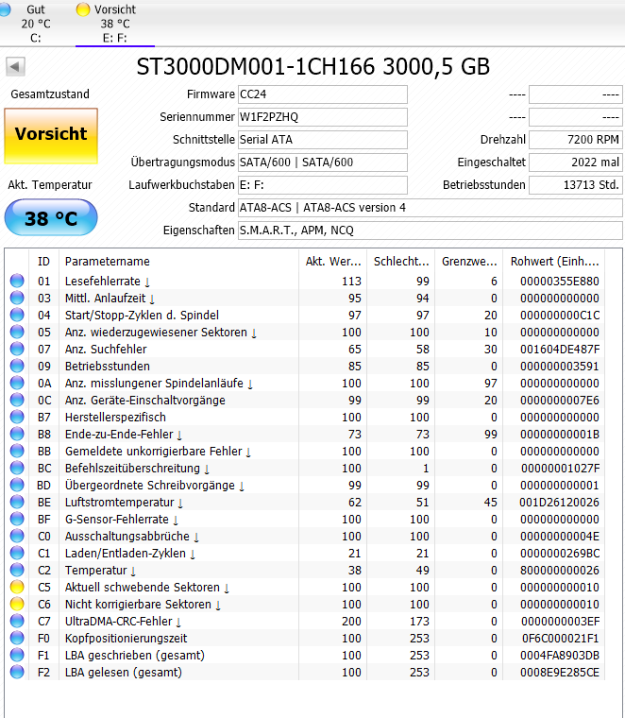Click the status icon for Ausschaltungsabbrüche

coord(17,537)
